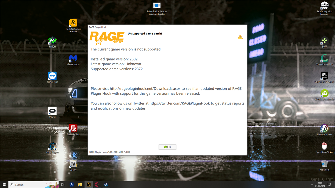
Task: Switch to Steam in the taskbar
Action: coord(106,185)
